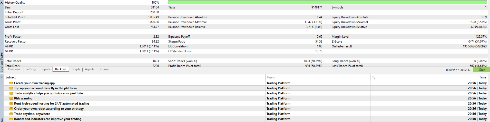This screenshot has height=122, width=490.
Task: Open 'Robots and indicators can improve your trading'
Action: (x=48, y=119)
